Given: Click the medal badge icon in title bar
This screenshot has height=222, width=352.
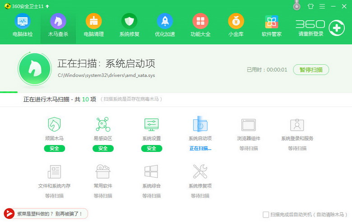Looking at the screenshot, I should [297, 5].
